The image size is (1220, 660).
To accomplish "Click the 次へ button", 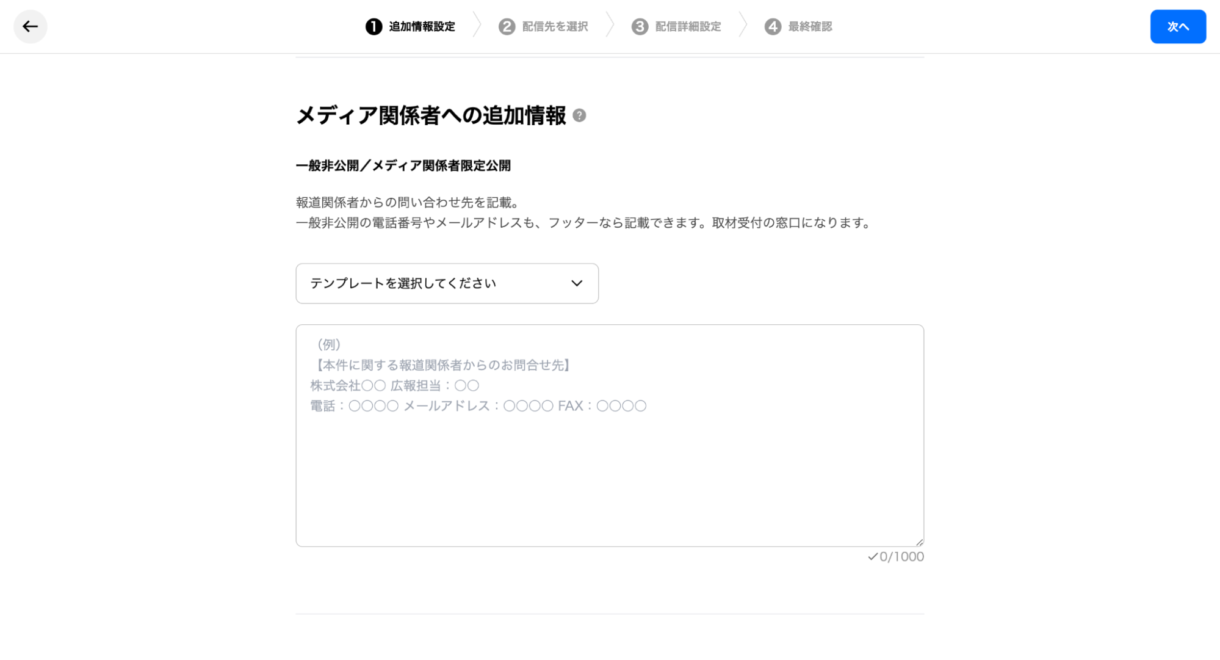I will [1178, 26].
